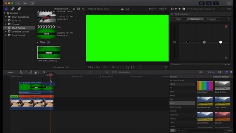Toggle the inspector panel button in title bar

[216, 3]
